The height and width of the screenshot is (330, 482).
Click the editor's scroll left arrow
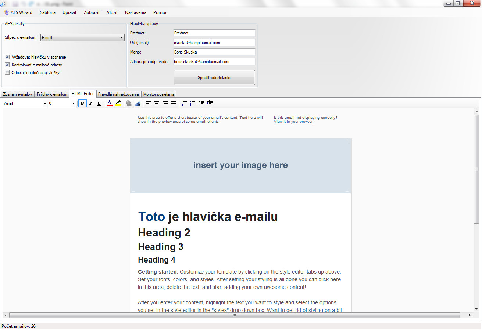(x=5, y=315)
